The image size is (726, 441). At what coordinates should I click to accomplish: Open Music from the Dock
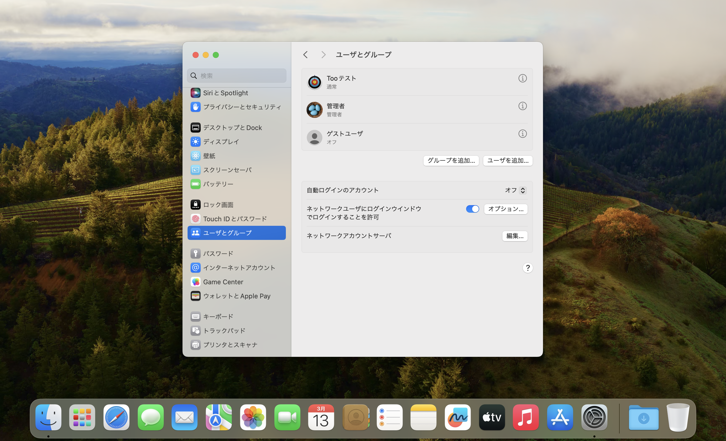coord(526,417)
